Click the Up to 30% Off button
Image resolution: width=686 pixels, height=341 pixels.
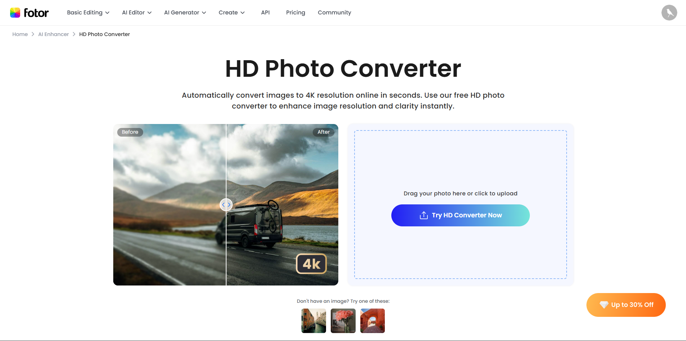tap(626, 305)
